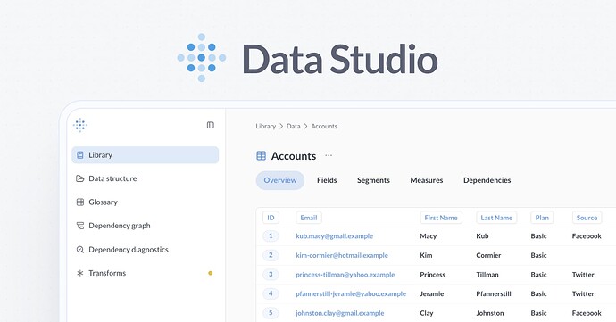Viewport: 616px width, 322px height.
Task: Open Transforms in the sidebar
Action: tap(145, 273)
